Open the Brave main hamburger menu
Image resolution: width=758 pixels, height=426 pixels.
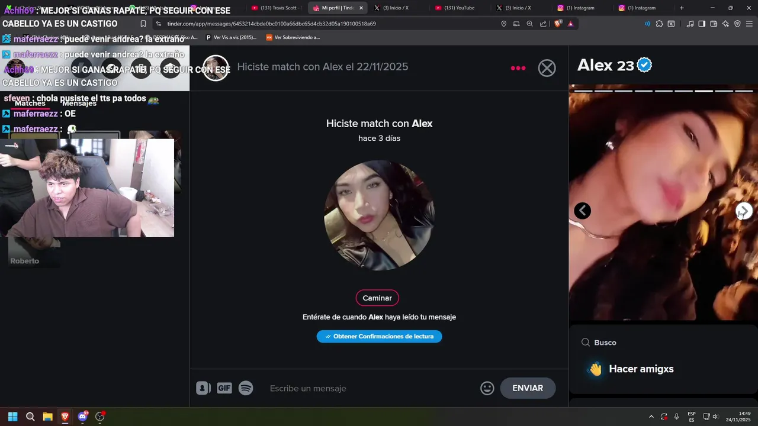pyautogui.click(x=750, y=24)
